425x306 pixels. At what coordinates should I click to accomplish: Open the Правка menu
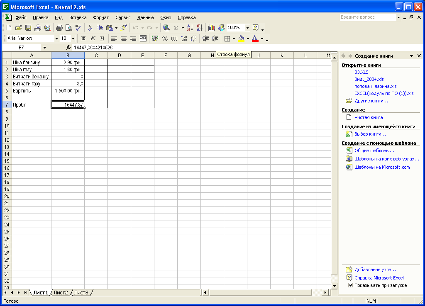(x=40, y=17)
